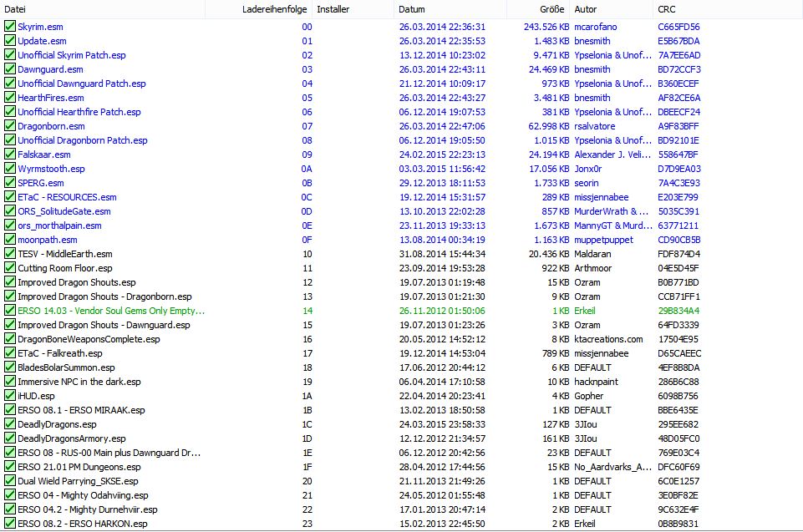The height and width of the screenshot is (532, 803).
Task: Click the Autor column header
Action: coord(586,9)
